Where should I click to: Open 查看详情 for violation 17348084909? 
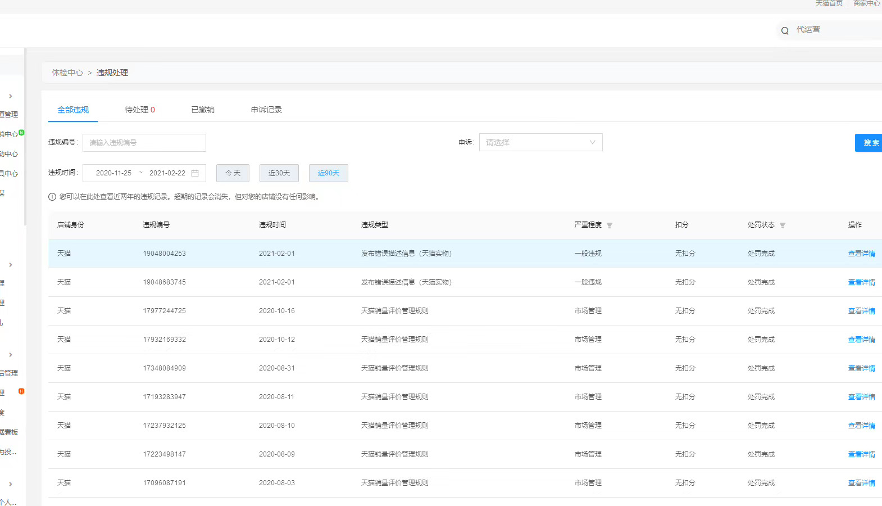click(862, 368)
